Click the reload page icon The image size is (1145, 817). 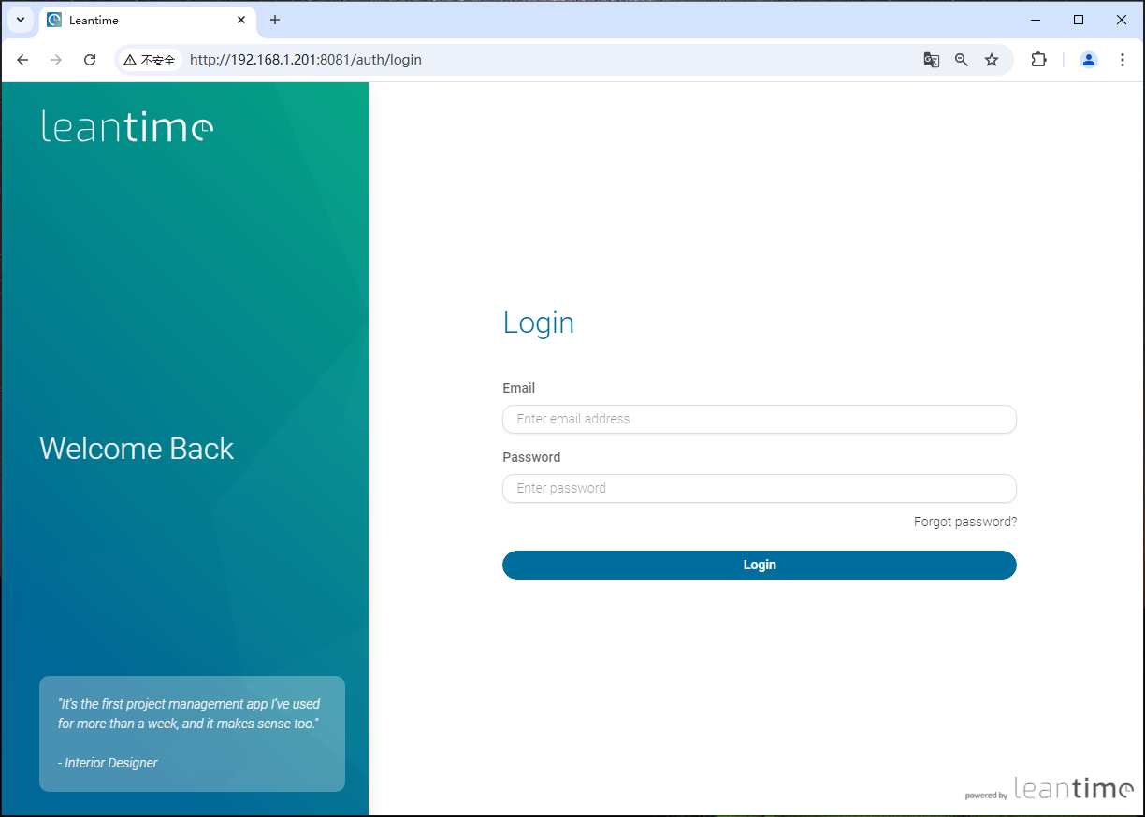coord(90,60)
